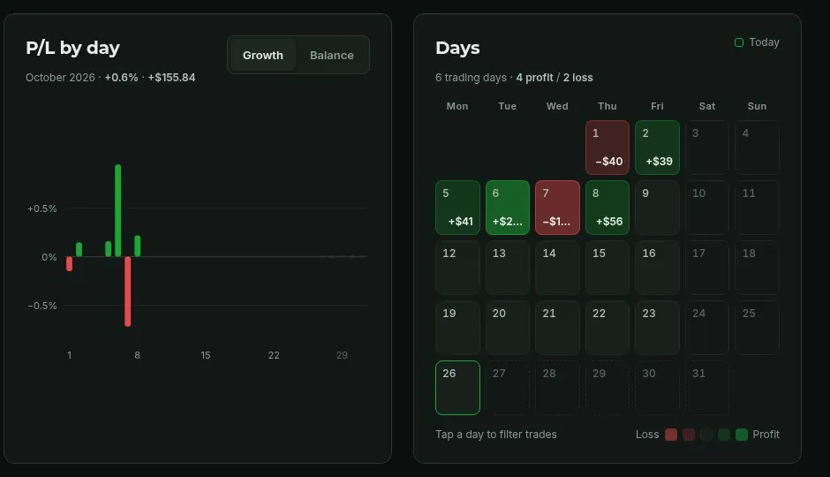Click the "Mon" weekday header
The image size is (830, 477).
pos(457,106)
